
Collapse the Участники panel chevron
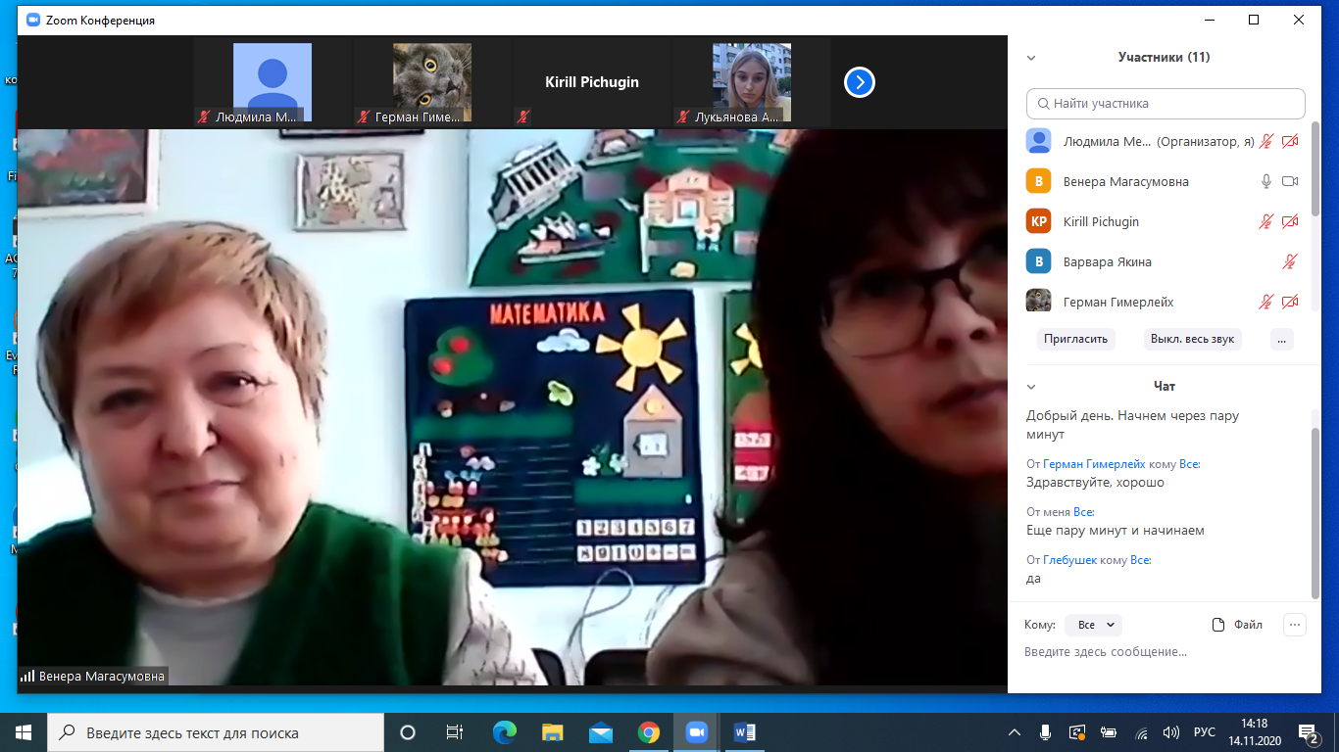1031,58
